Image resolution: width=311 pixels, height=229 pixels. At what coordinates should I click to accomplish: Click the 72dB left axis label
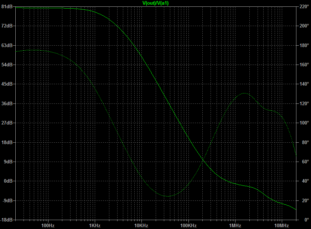point(7,26)
